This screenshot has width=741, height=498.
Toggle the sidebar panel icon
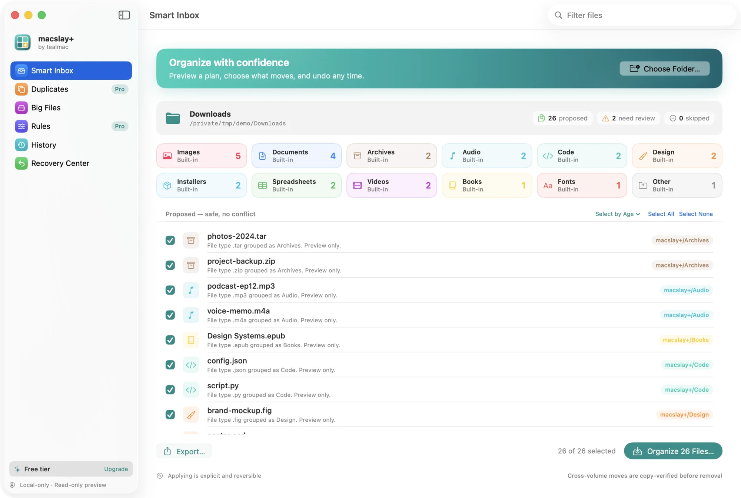[x=124, y=15]
